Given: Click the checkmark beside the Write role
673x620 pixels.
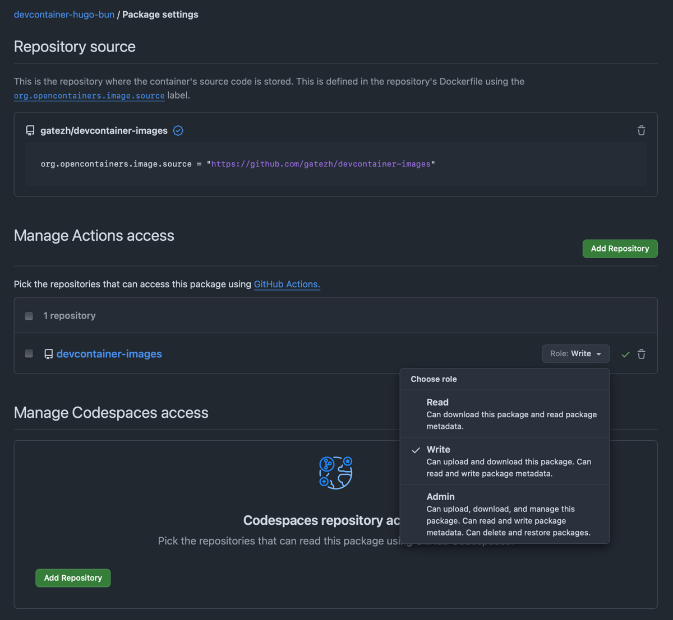Looking at the screenshot, I should coord(416,450).
